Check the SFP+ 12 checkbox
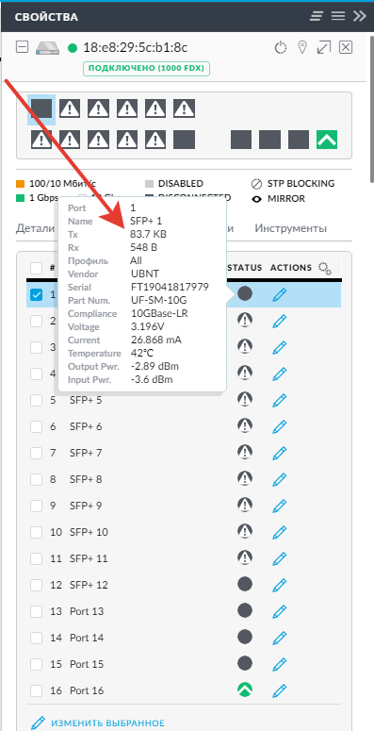This screenshot has width=374, height=731. 37,585
